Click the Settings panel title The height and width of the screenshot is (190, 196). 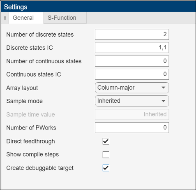tap(16, 7)
